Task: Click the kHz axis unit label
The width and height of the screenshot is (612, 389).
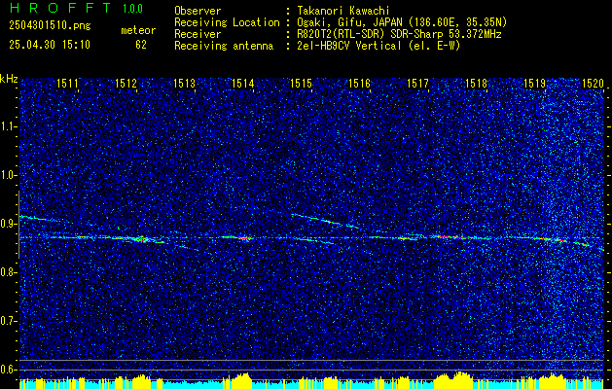Action: [x=9, y=79]
